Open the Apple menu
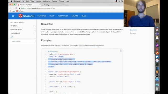The image size is (168, 94). pos(11,1)
